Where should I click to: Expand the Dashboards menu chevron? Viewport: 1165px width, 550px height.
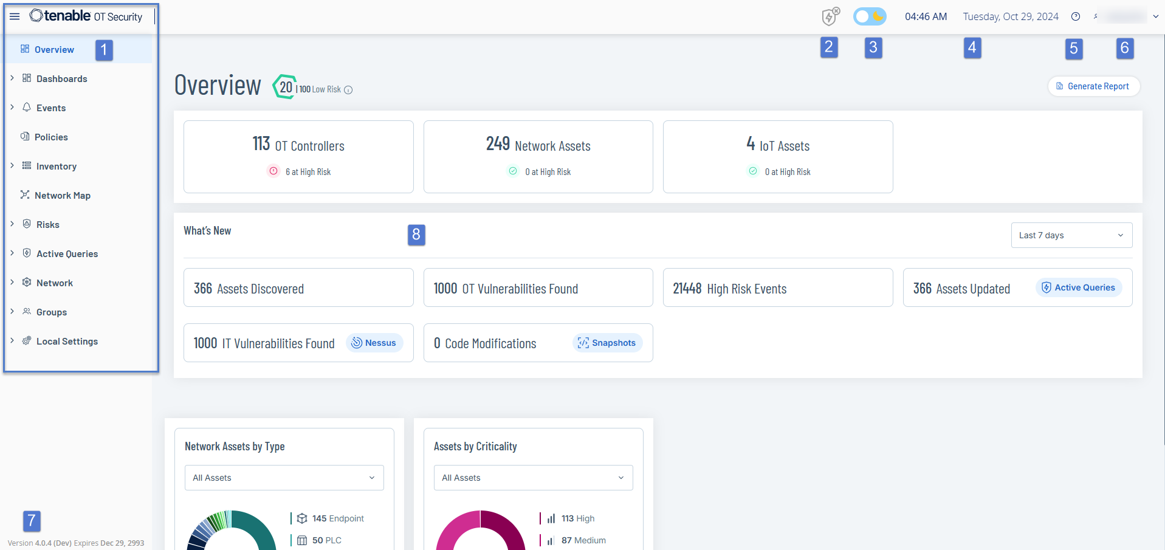click(x=12, y=78)
